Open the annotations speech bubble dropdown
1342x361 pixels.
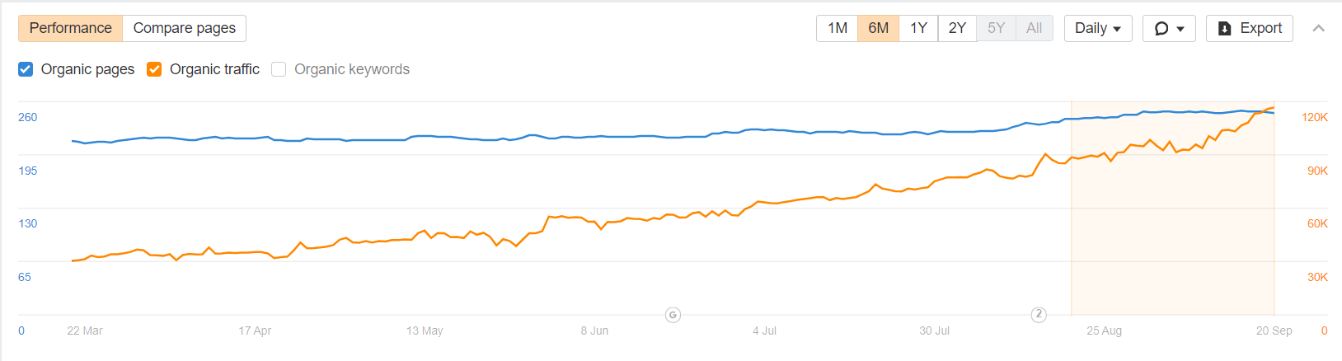[x=1169, y=28]
